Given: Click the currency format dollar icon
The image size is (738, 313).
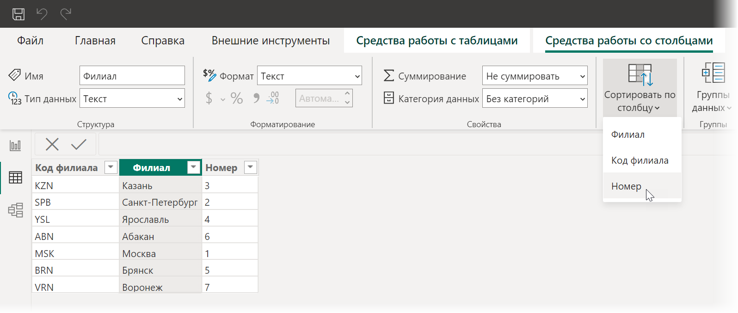Looking at the screenshot, I should click(209, 98).
